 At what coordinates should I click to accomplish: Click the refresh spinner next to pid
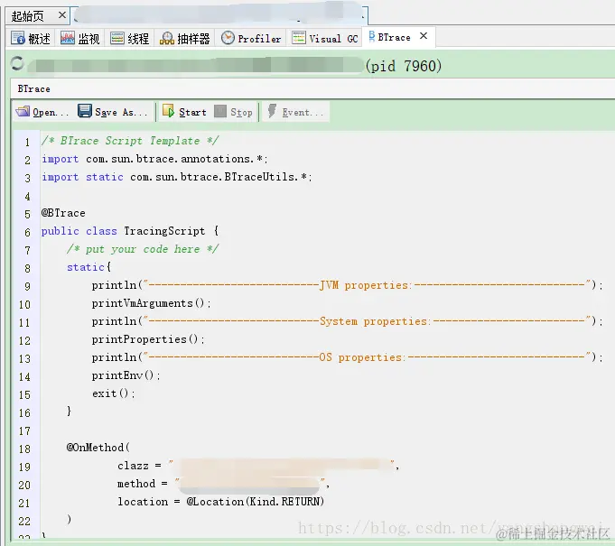[x=17, y=63]
